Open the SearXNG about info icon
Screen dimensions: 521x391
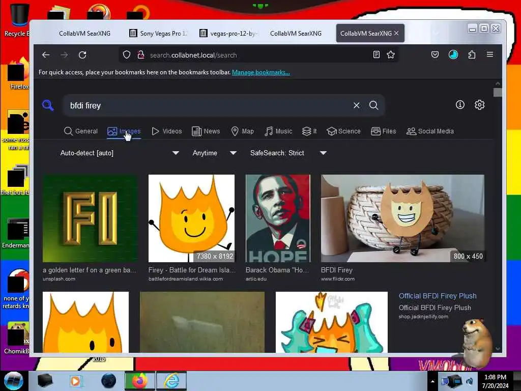(460, 105)
